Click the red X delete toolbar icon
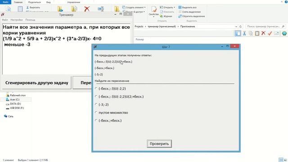288x162 pixels. click(263, 33)
